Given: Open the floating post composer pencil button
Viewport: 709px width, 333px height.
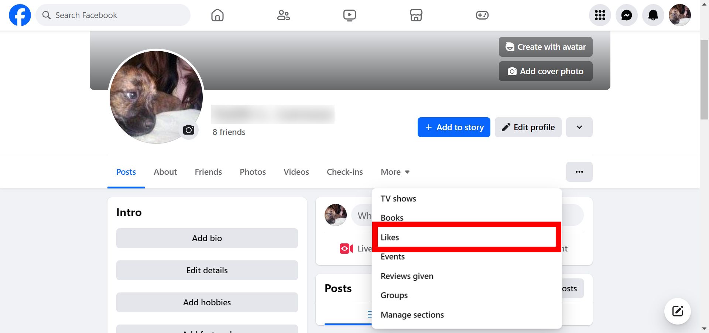Looking at the screenshot, I should [677, 311].
